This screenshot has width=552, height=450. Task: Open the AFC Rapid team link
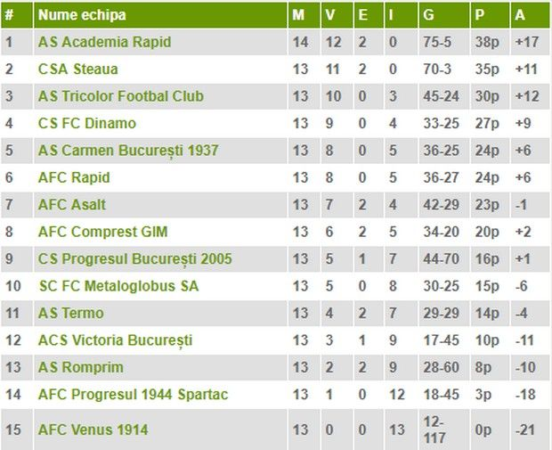pos(74,177)
